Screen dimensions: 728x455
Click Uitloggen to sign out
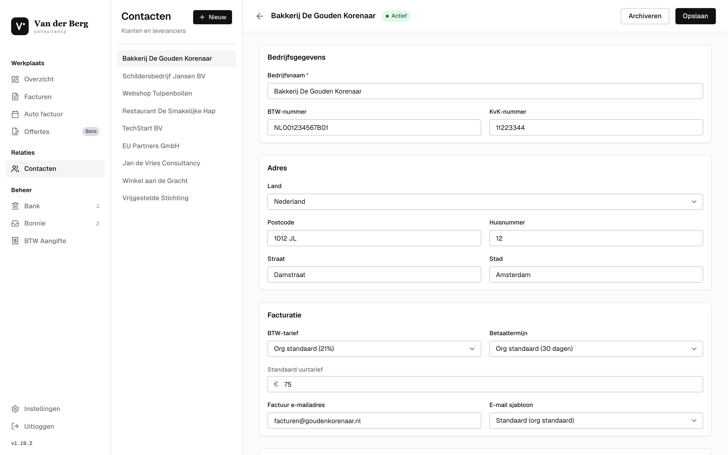55,426
